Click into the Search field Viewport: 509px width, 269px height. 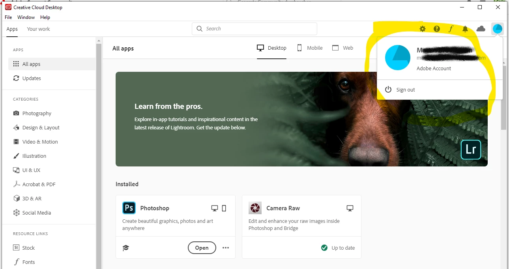pyautogui.click(x=254, y=29)
